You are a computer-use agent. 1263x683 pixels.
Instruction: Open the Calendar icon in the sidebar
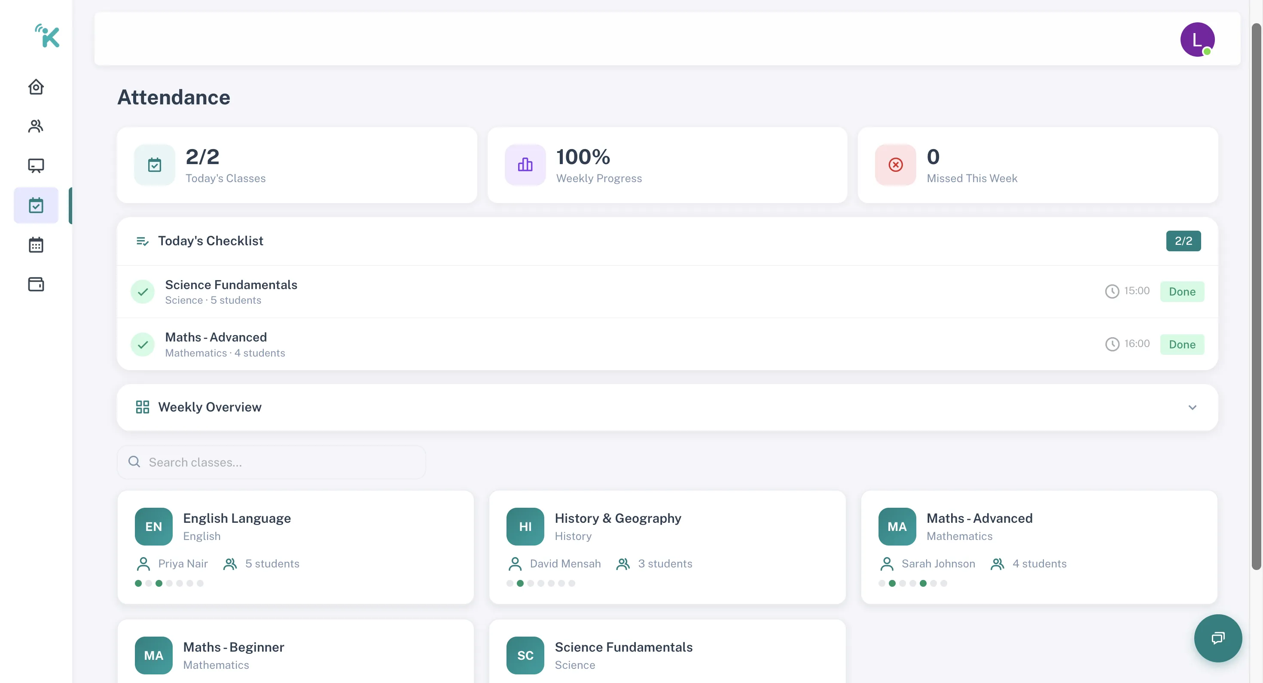click(36, 245)
